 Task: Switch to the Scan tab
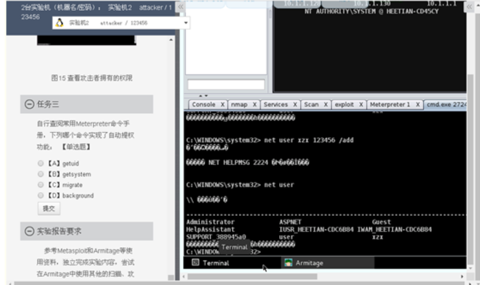click(312, 104)
